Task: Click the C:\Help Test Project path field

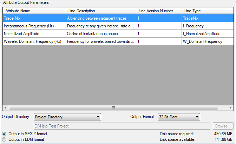Action: [x=122, y=126]
